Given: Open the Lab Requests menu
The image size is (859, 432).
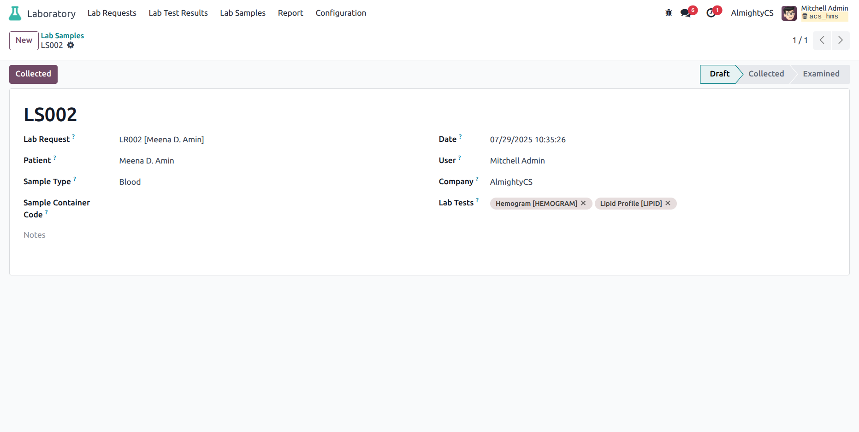Looking at the screenshot, I should (x=112, y=13).
